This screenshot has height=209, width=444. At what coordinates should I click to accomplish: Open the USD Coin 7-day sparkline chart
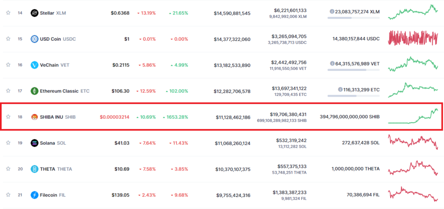coord(413,38)
